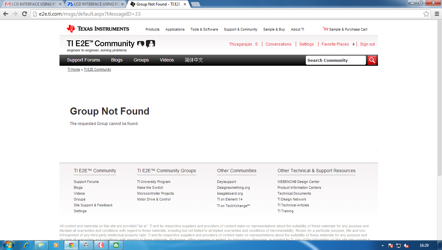Open the Make the Switch footer link
The image size is (442, 250).
point(150,187)
